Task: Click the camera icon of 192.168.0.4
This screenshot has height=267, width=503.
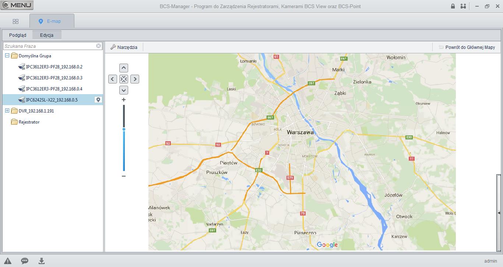Action: click(21, 89)
